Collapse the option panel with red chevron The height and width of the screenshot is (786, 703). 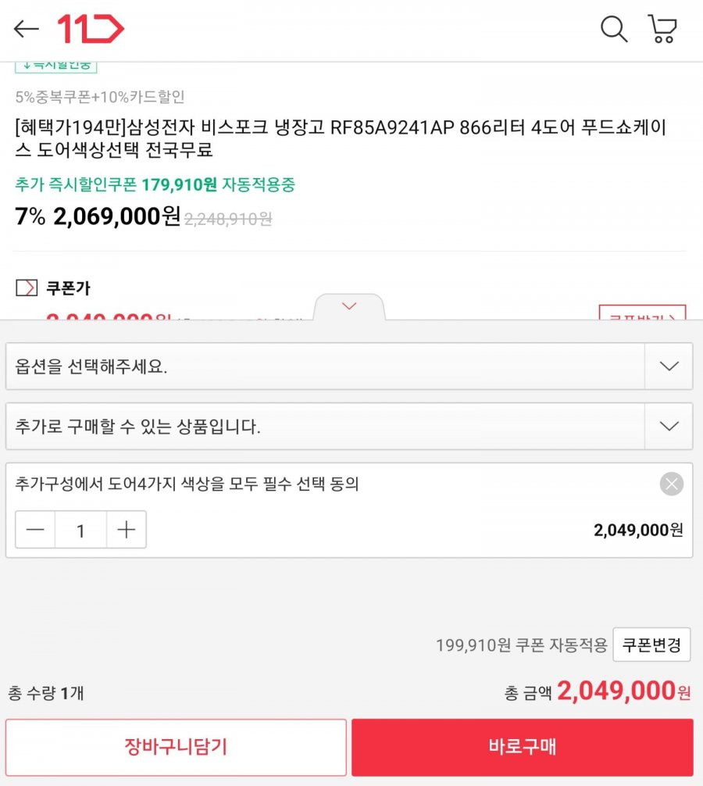click(x=349, y=306)
